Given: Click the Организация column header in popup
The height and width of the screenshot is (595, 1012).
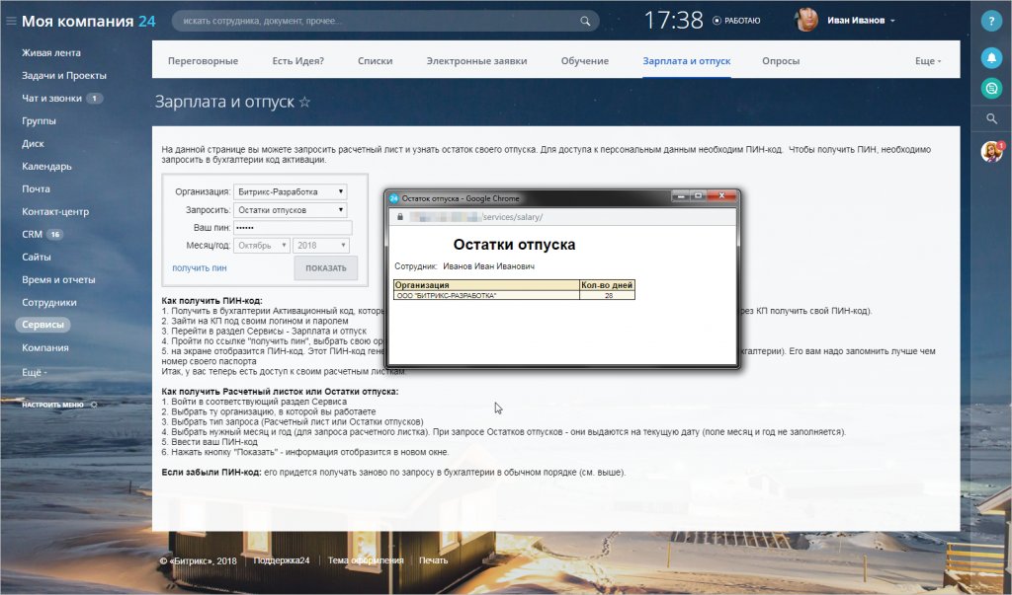Looking at the screenshot, I should pos(486,285).
